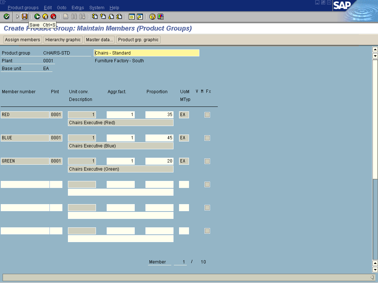Image resolution: width=378 pixels, height=283 pixels.
Task: Go to previous page icon
Action: click(103, 16)
